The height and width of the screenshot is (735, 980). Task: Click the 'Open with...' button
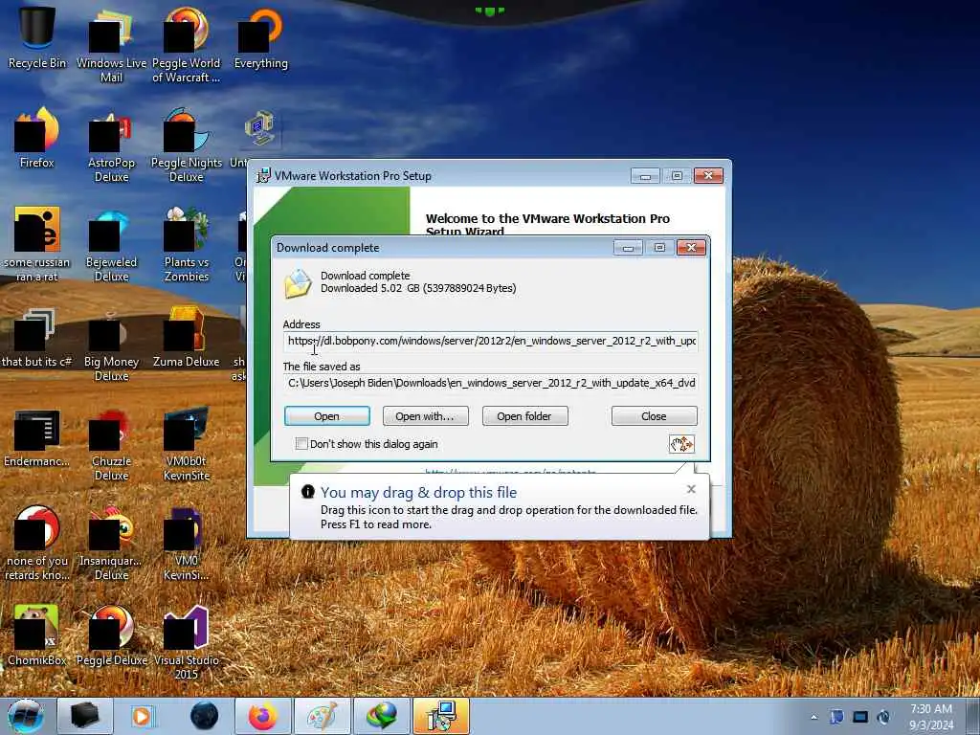[426, 416]
